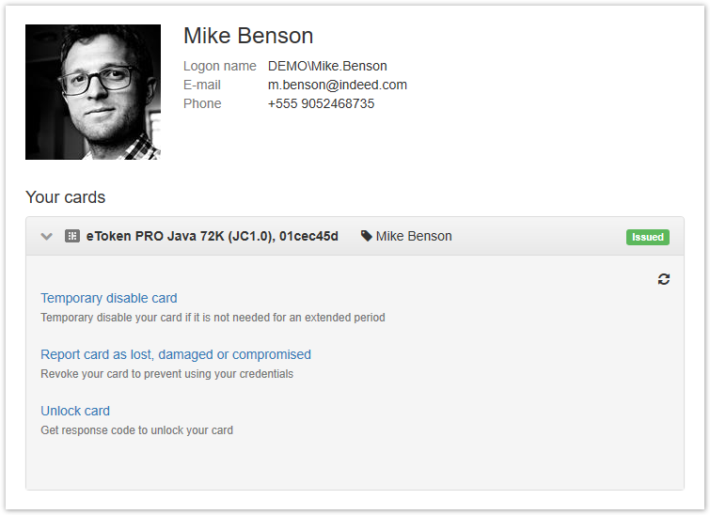Click the tag icon beside Mike Benson
Screen dimensions: 710x515
coord(366,237)
